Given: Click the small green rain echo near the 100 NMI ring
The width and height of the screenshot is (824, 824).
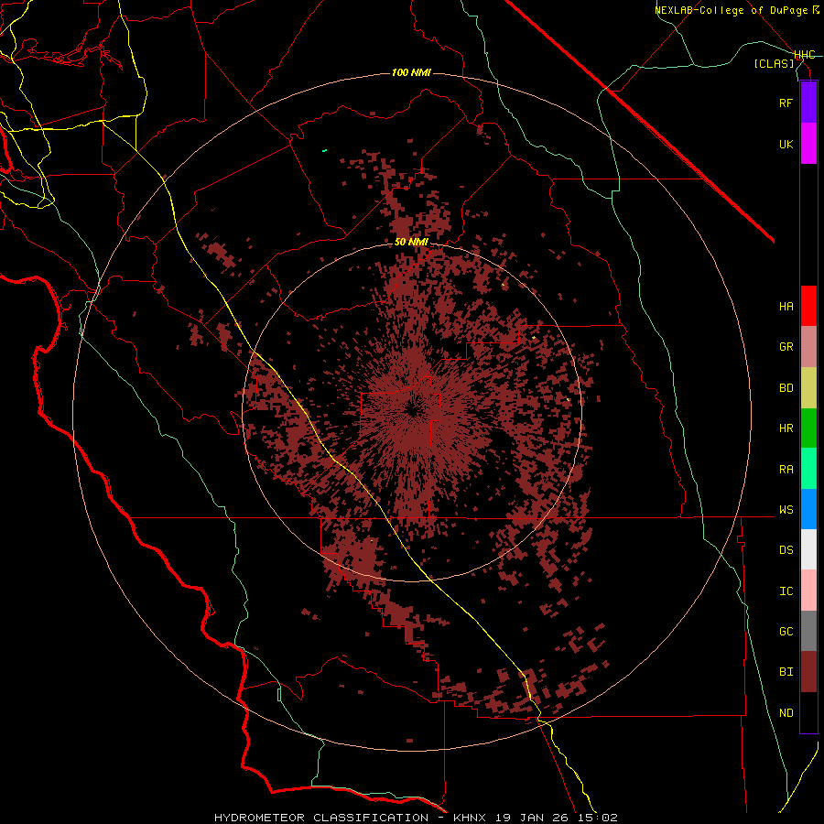Looking at the screenshot, I should coord(324,151).
